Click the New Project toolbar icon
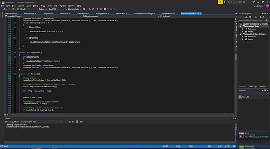The height and width of the screenshot is (149, 270). point(13,9)
